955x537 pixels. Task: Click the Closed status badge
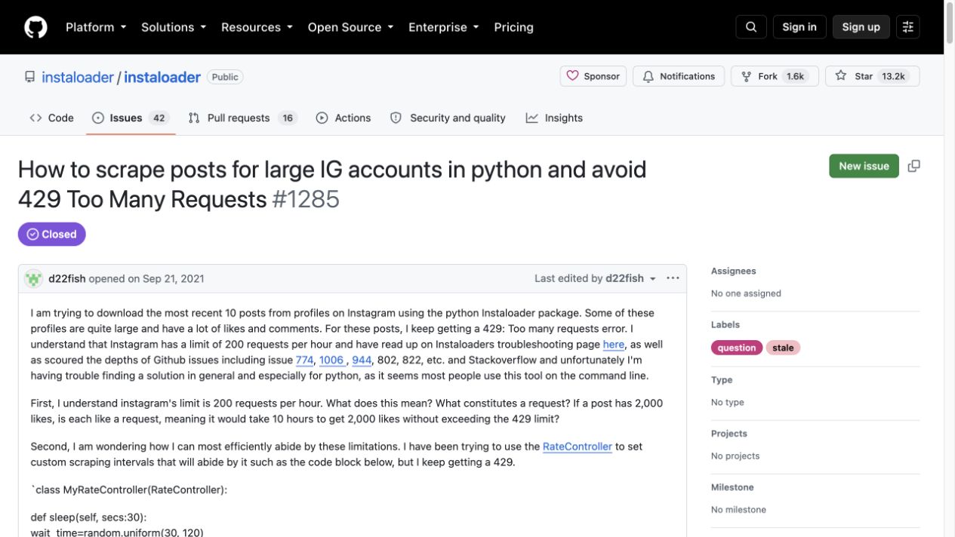click(x=52, y=235)
